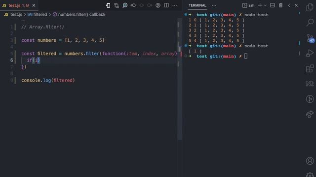Open changes file icon in editor toolbar
316x177 pixels.
click(108, 5)
